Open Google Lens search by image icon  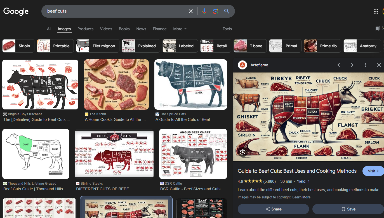[x=215, y=11]
